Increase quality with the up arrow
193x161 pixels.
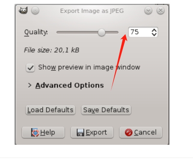154,30
